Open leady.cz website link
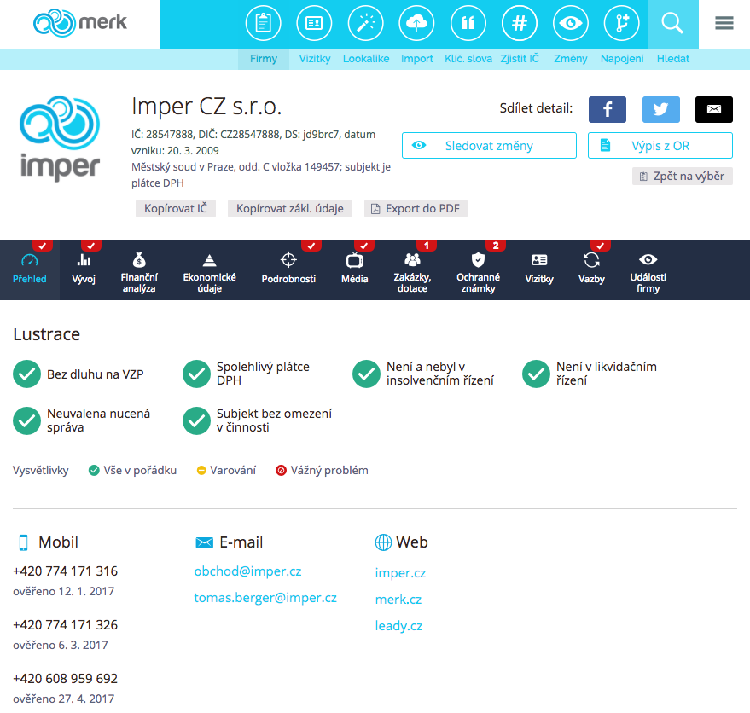This screenshot has height=713, width=750. click(x=399, y=626)
